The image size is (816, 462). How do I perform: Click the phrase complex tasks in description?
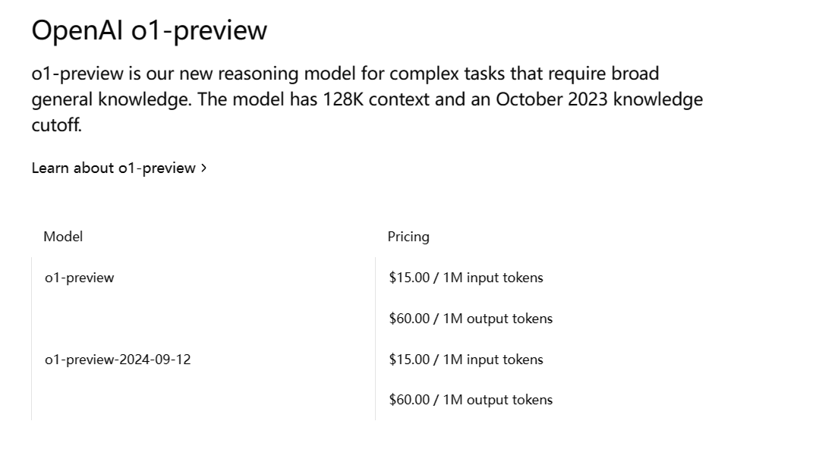447,74
